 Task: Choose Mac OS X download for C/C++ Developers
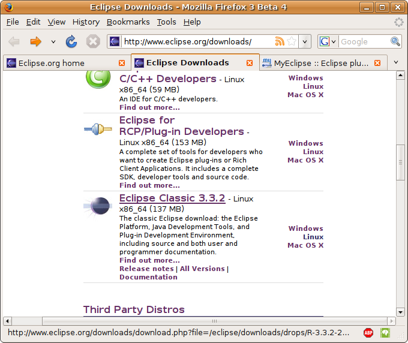[305, 95]
